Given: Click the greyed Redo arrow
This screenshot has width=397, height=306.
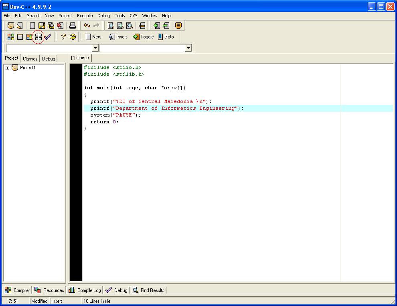Looking at the screenshot, I should coord(96,26).
